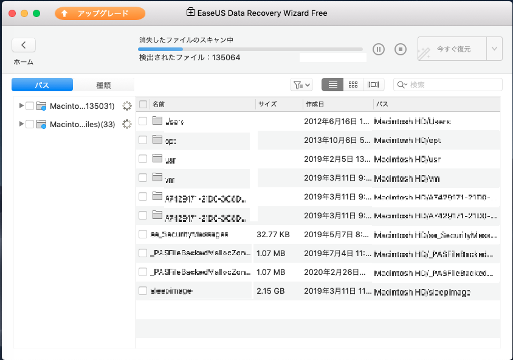Viewport: 513px width, 360px height.
Task: Click the scan progress bar
Action: (250, 49)
